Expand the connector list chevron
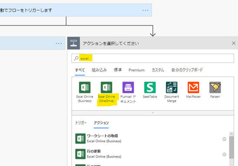 point(153,113)
